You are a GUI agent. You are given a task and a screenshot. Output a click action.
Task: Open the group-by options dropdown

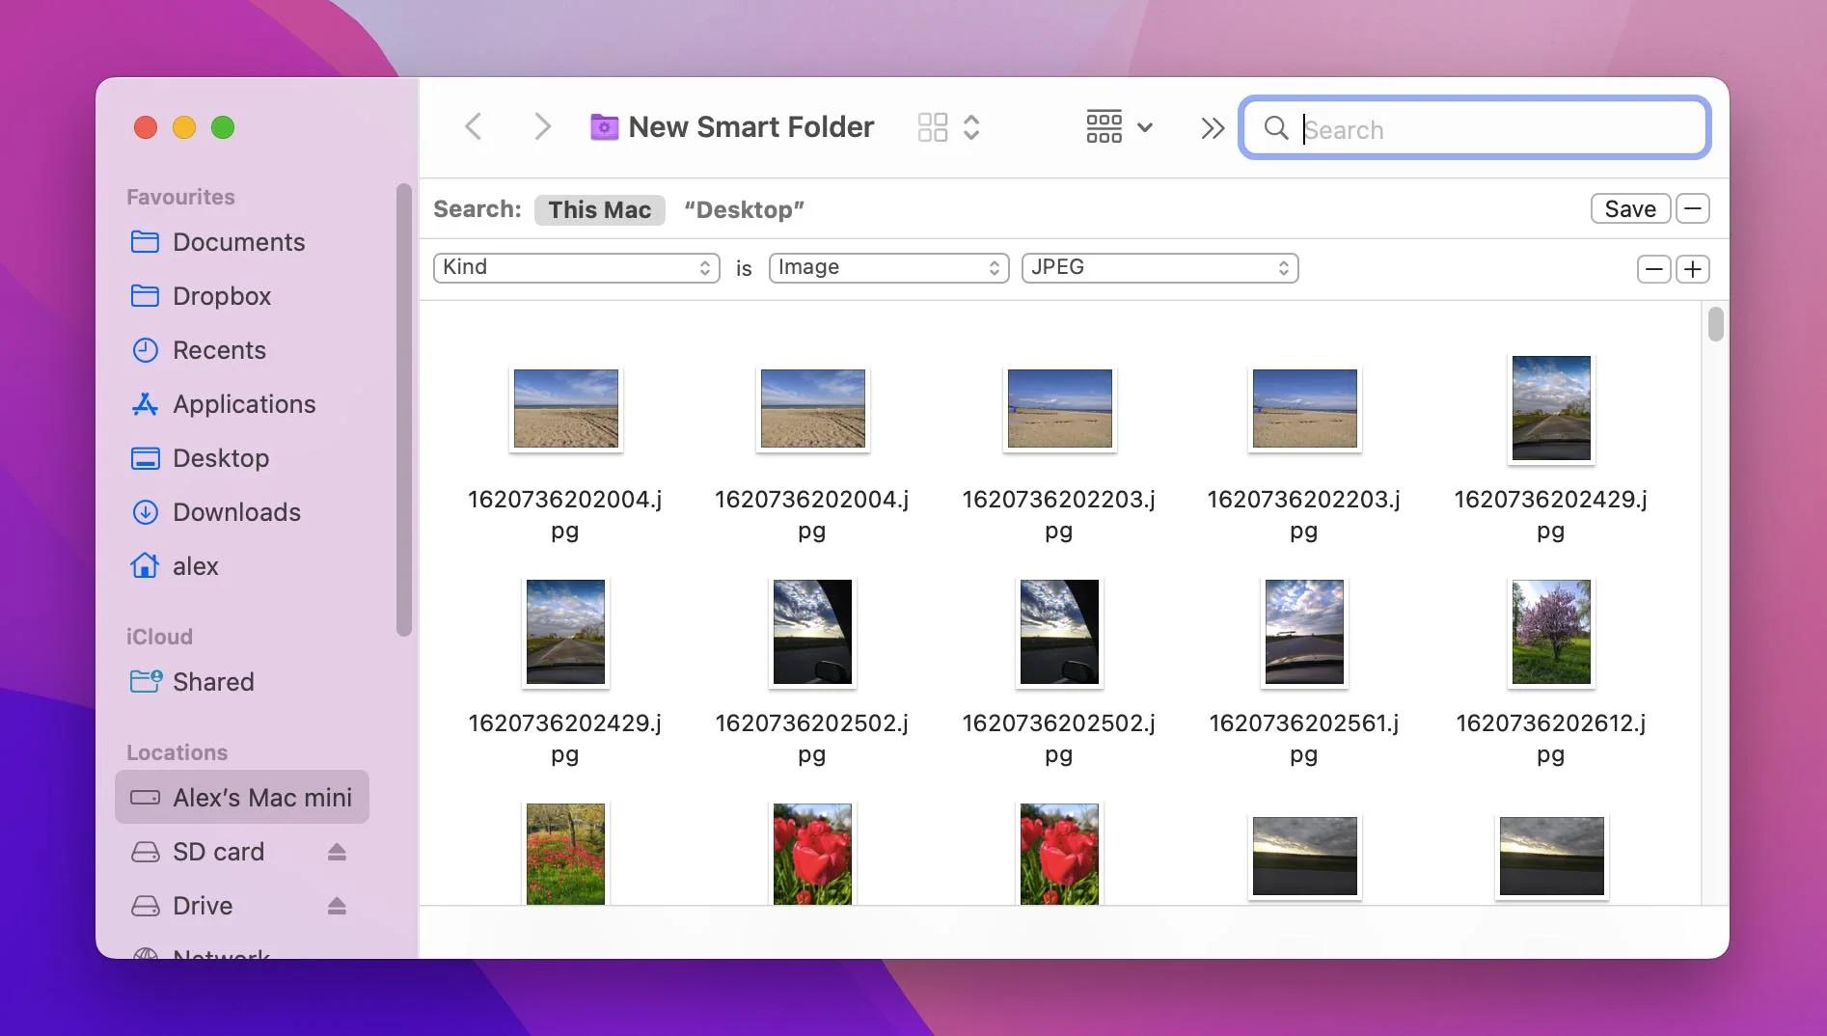click(x=1119, y=127)
